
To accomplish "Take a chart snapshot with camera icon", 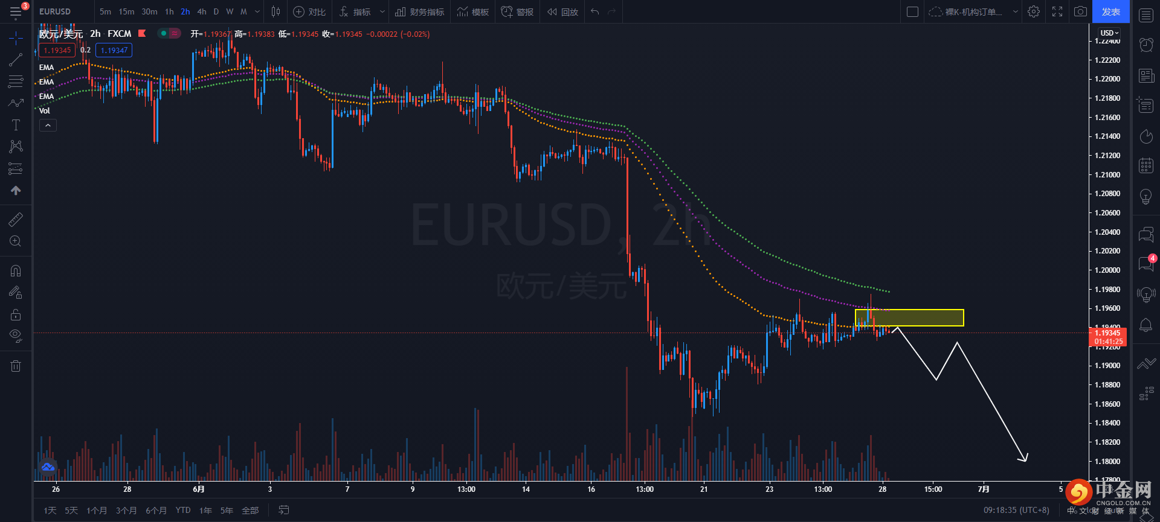I will click(x=1080, y=11).
